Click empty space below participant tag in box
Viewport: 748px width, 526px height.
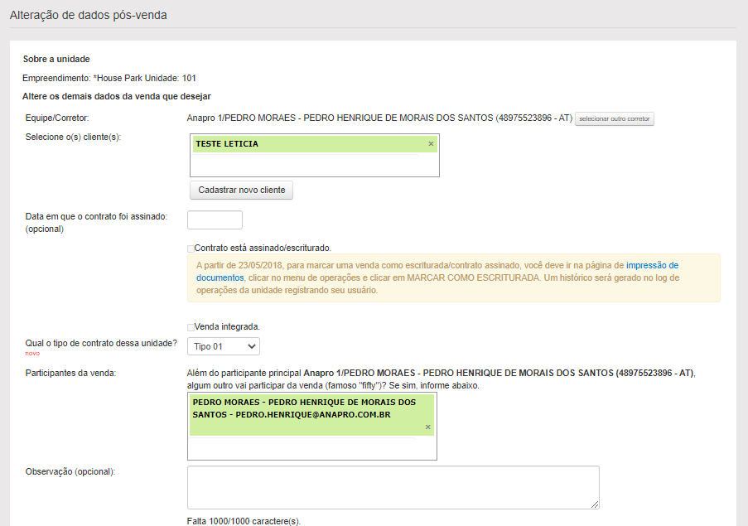311,447
